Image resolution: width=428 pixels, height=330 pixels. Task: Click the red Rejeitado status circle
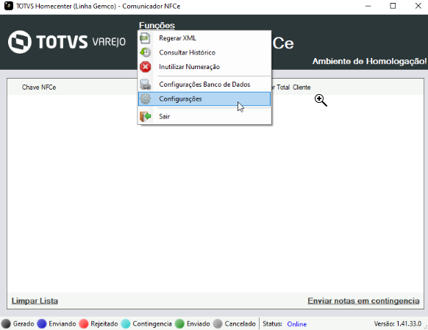[x=84, y=323]
